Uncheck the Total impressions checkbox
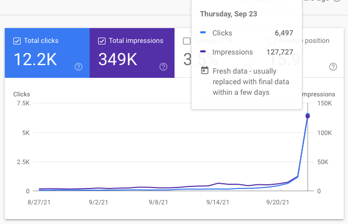 tap(101, 41)
